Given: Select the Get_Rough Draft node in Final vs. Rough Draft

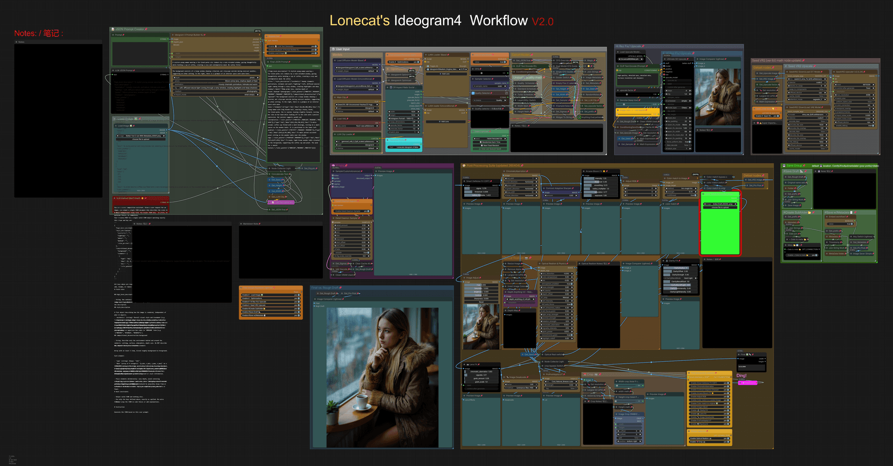Looking at the screenshot, I should pyautogui.click(x=327, y=293).
